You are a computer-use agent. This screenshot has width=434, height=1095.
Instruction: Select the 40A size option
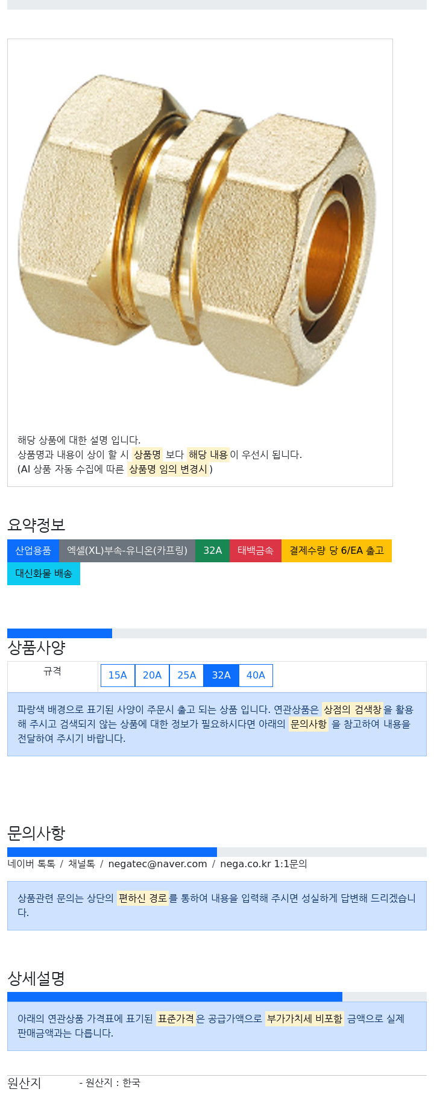[256, 676]
